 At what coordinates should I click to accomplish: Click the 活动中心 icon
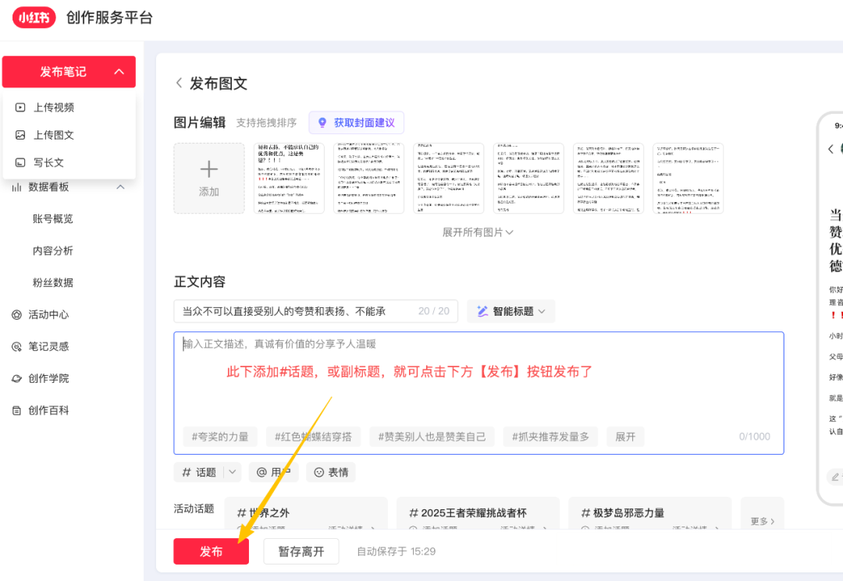(x=16, y=314)
